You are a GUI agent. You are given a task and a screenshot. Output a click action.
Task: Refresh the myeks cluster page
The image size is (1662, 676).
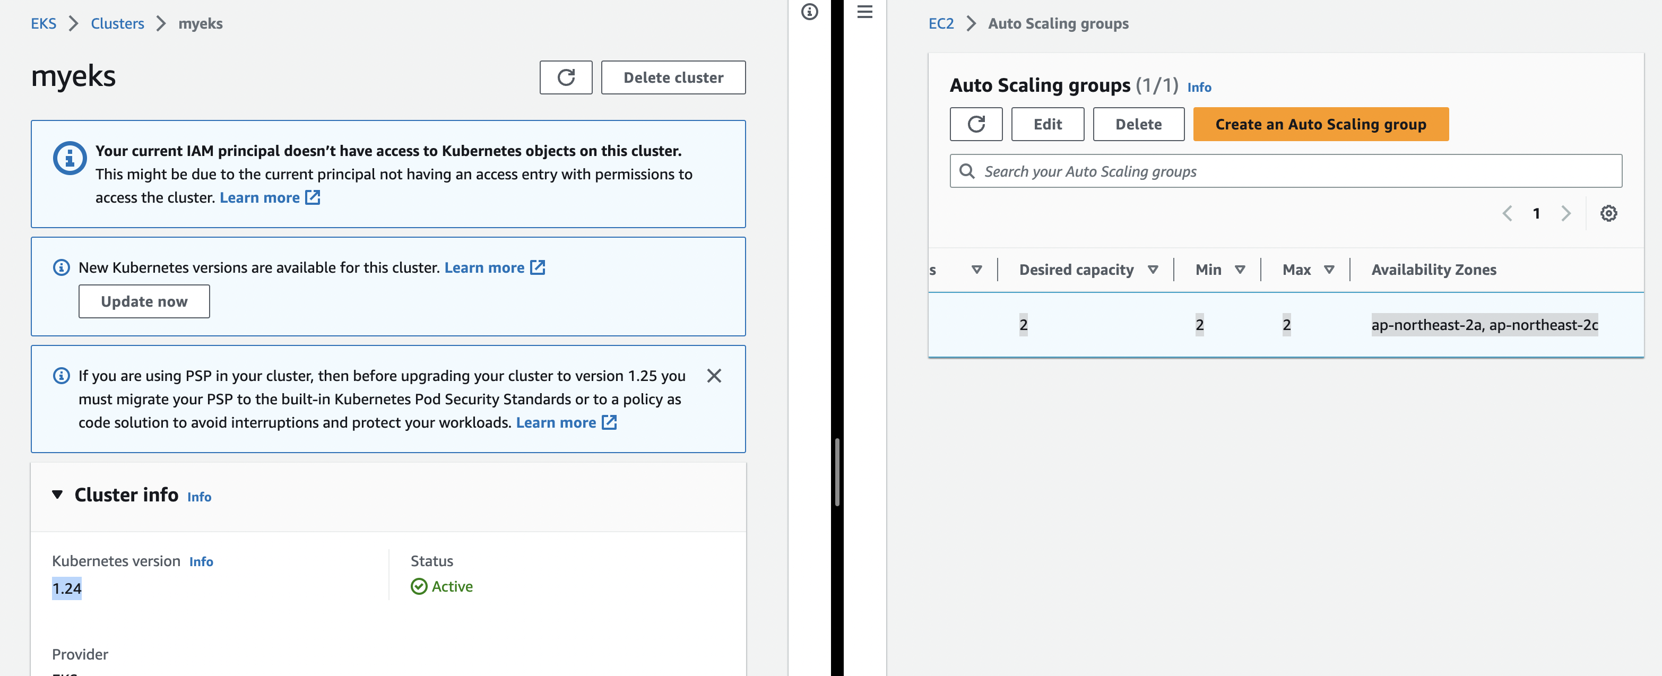[566, 77]
